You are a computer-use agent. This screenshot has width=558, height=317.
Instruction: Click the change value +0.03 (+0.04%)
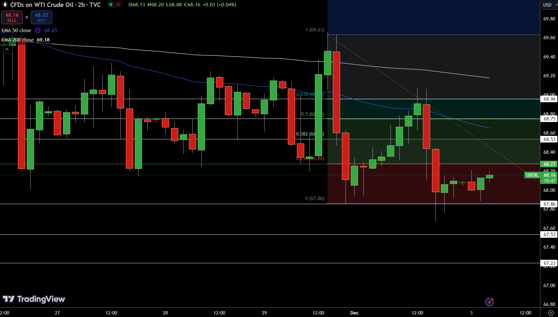coord(219,5)
